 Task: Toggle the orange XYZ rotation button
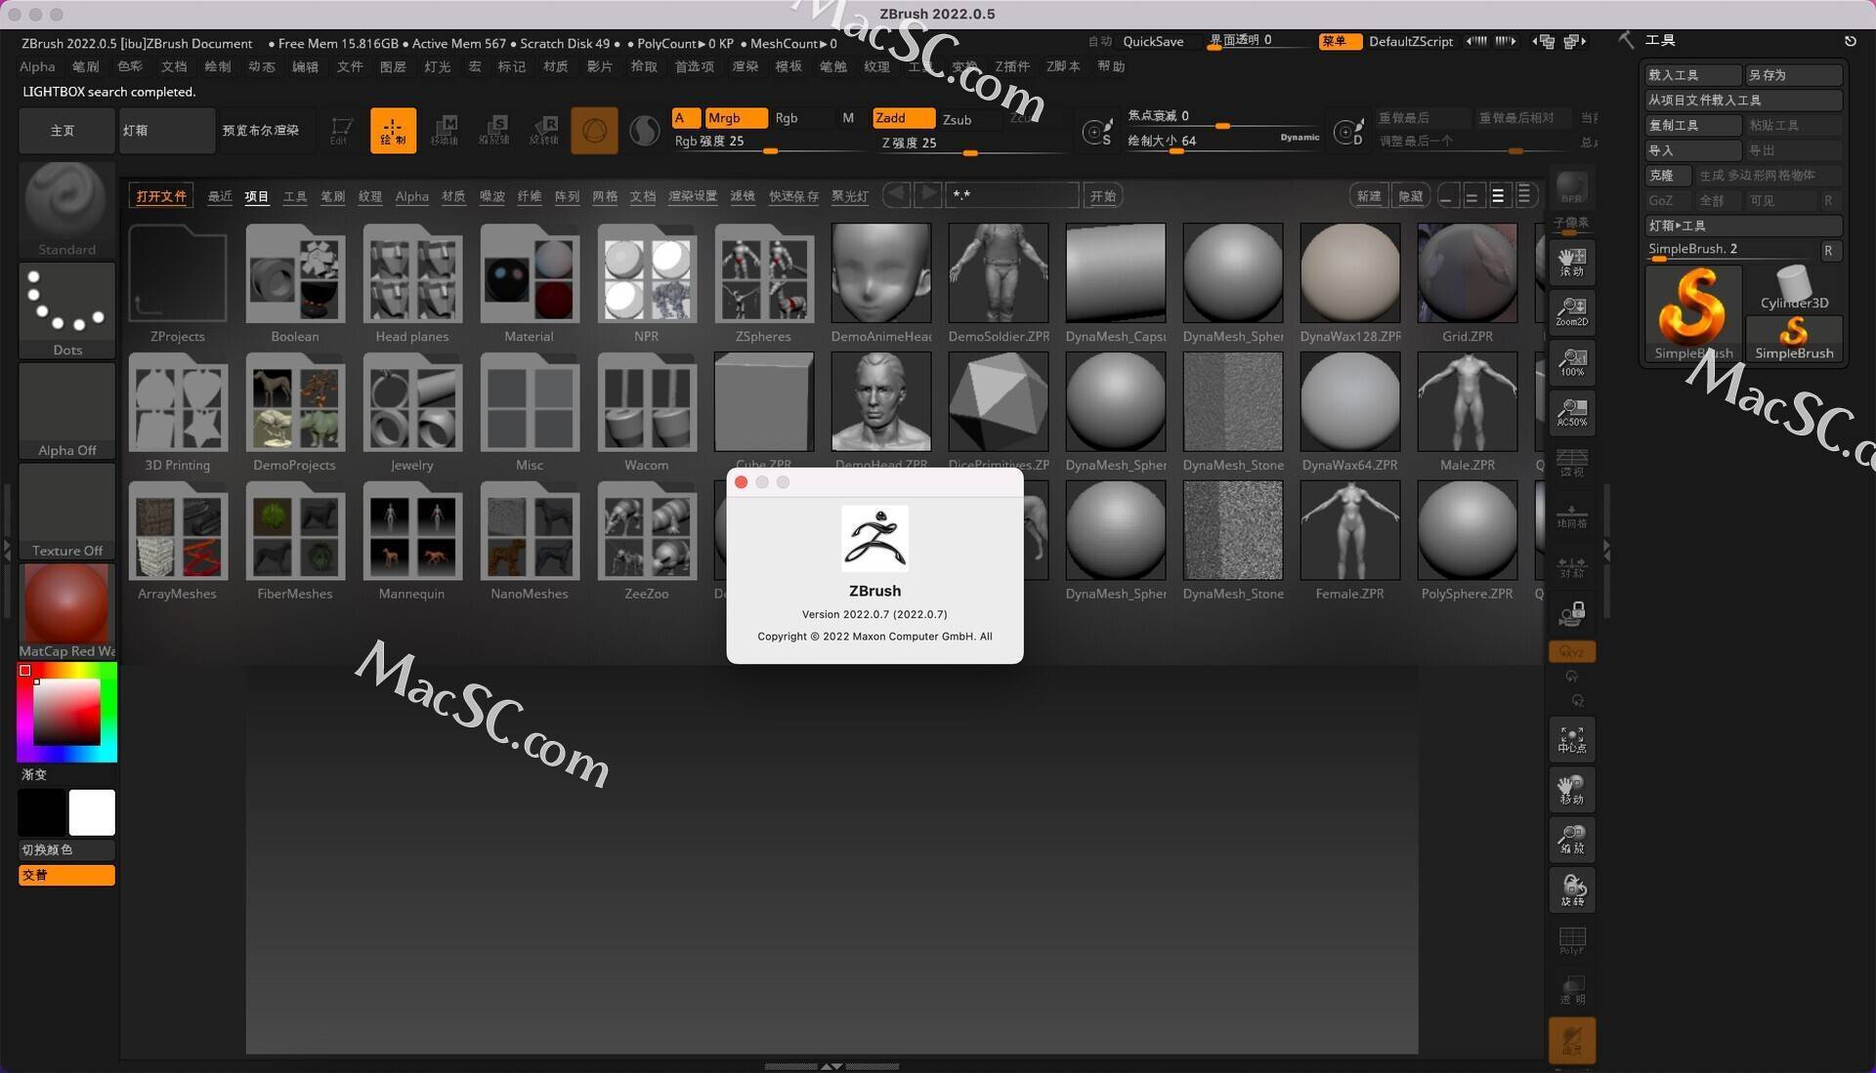[1572, 651]
